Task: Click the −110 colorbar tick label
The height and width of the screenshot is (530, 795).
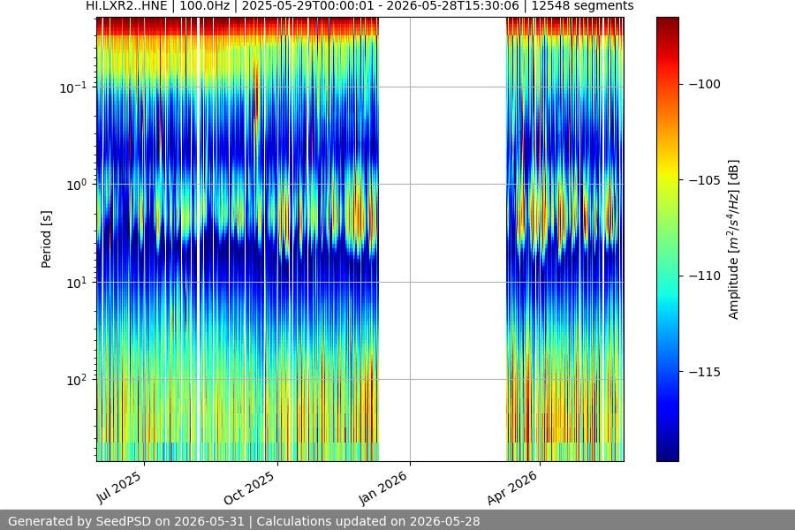Action: [x=705, y=276]
